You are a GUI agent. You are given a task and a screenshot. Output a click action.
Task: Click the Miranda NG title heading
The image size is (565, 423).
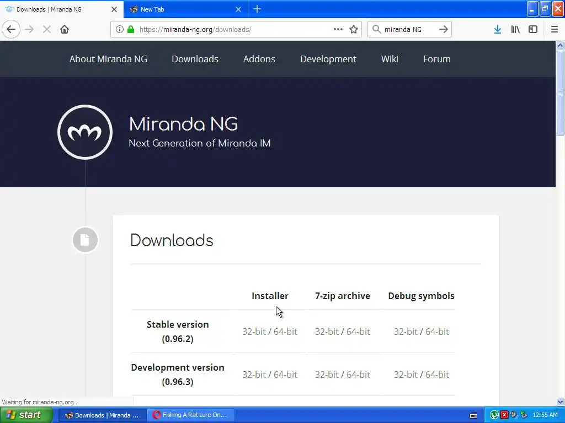183,124
